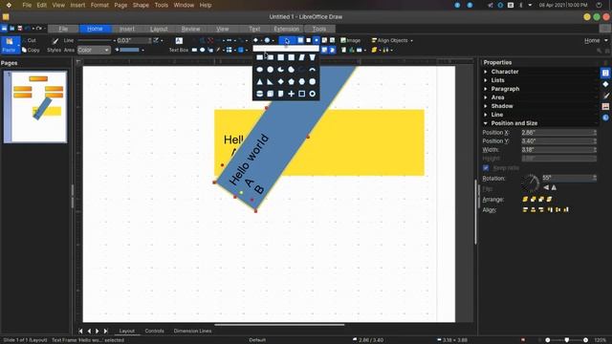Select the circle pie shape
This screenshot has width=612, height=344.
[280, 70]
